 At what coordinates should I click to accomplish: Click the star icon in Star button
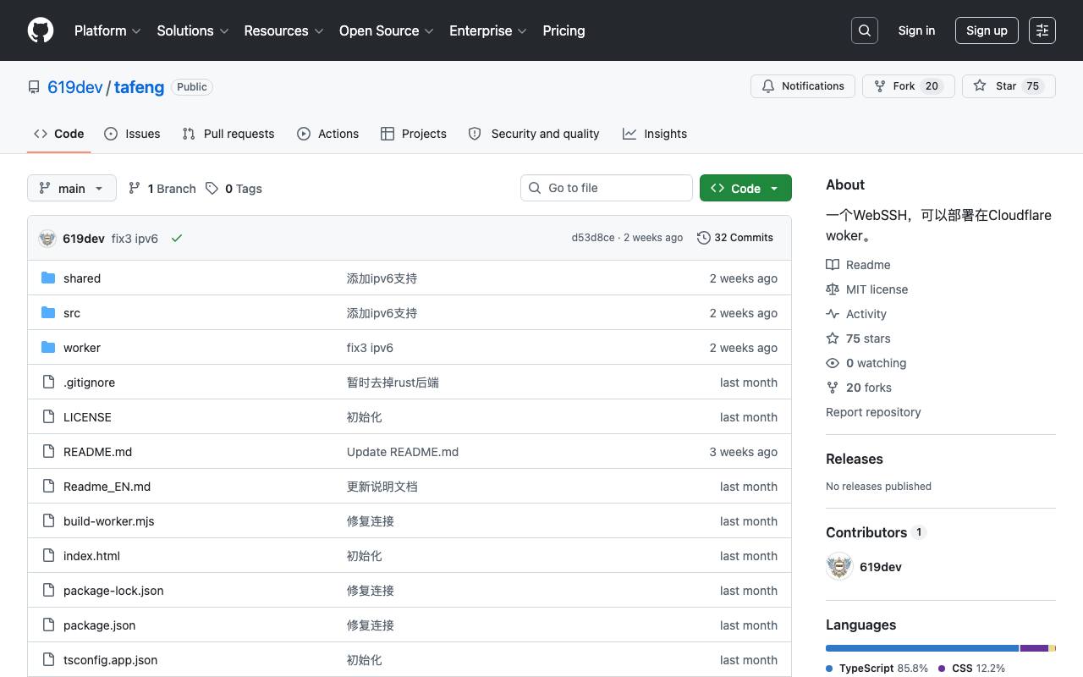click(980, 86)
